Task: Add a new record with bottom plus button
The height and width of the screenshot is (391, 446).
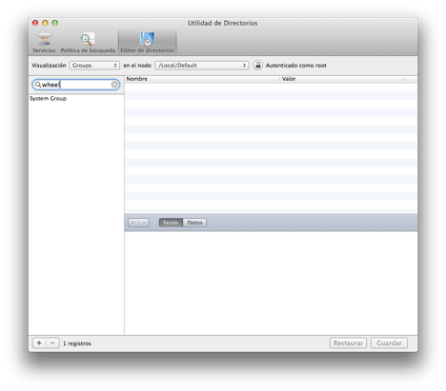Action: click(39, 342)
